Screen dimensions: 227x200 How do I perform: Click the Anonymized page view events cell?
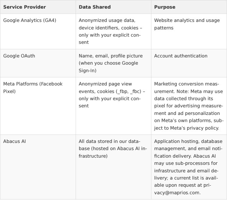tap(114, 106)
